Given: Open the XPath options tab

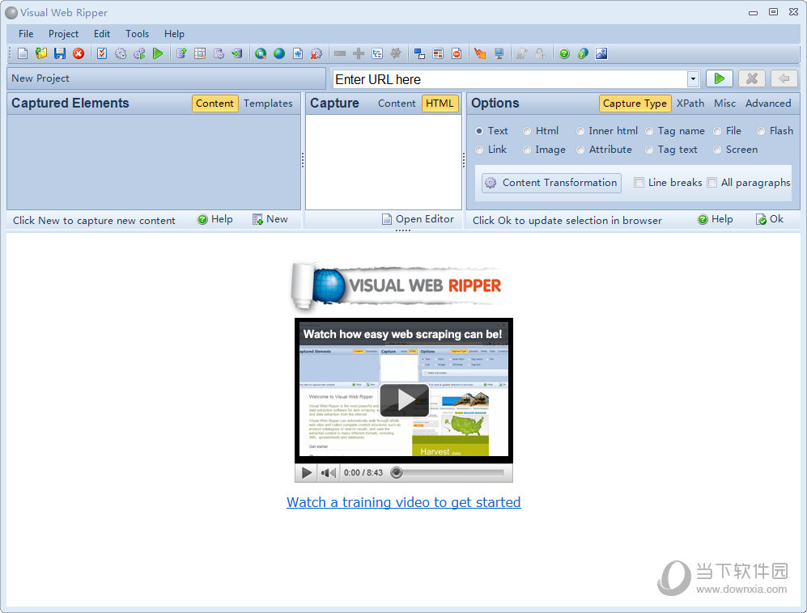Looking at the screenshot, I should pyautogui.click(x=690, y=104).
